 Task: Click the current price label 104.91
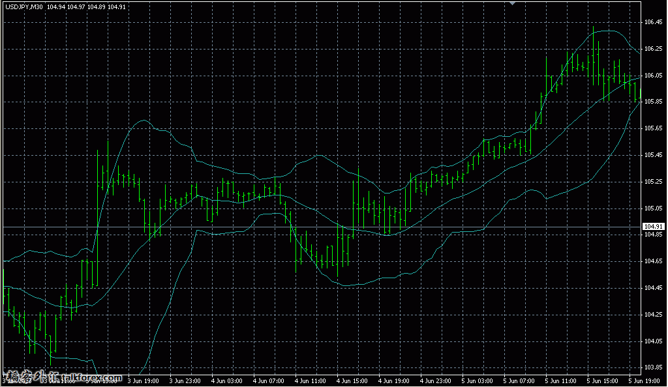click(654, 227)
